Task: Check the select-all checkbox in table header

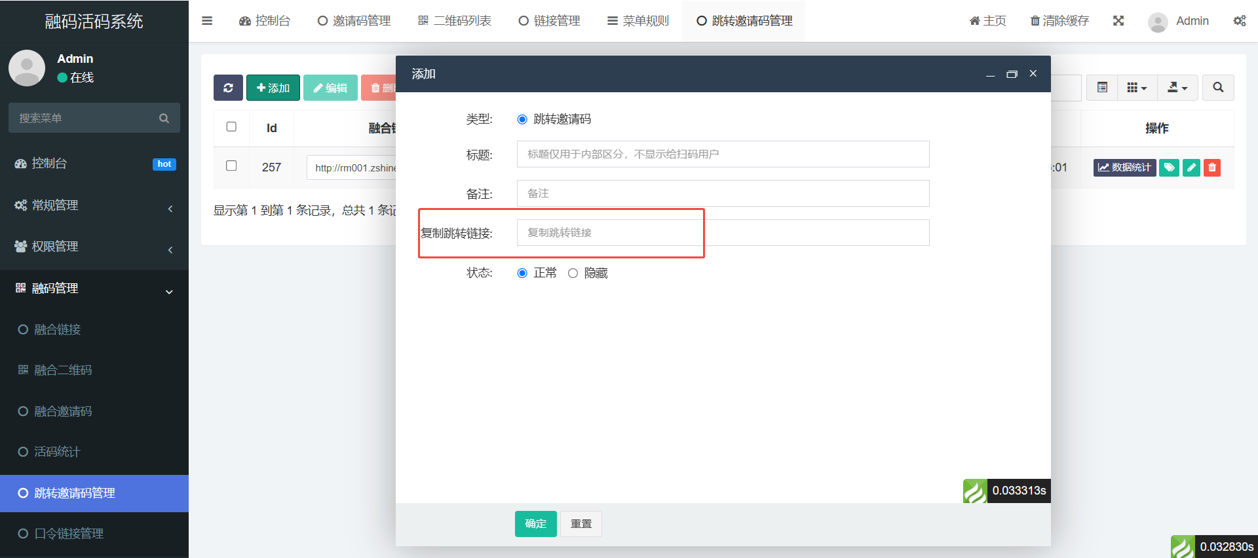Action: point(231,127)
